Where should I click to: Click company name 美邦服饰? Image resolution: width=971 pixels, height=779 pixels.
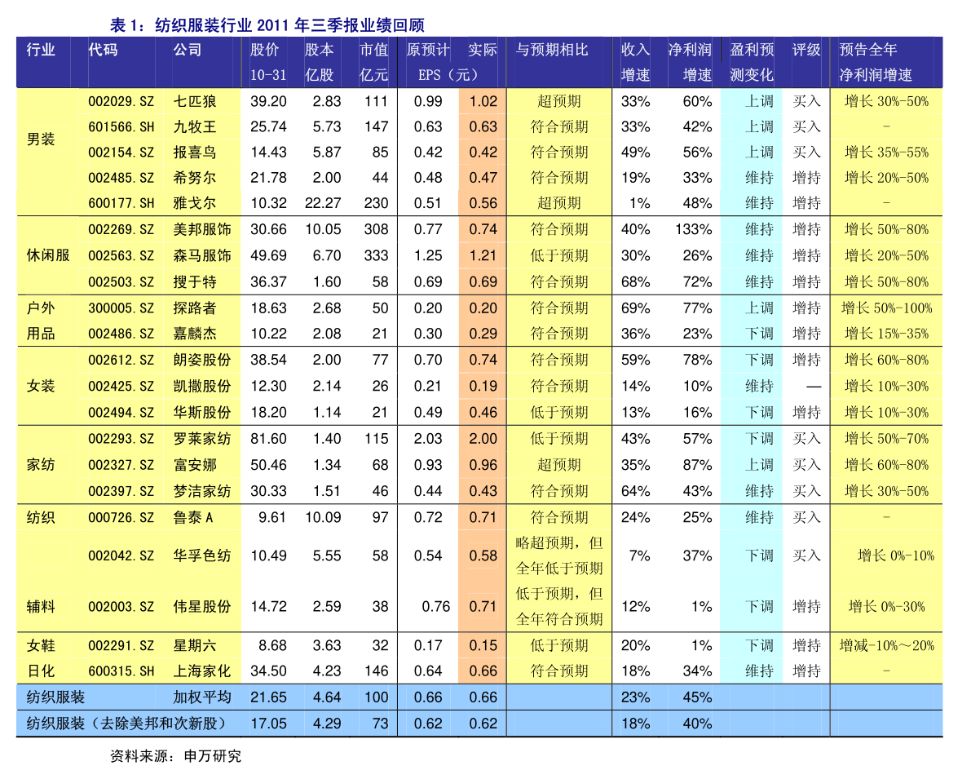point(202,229)
